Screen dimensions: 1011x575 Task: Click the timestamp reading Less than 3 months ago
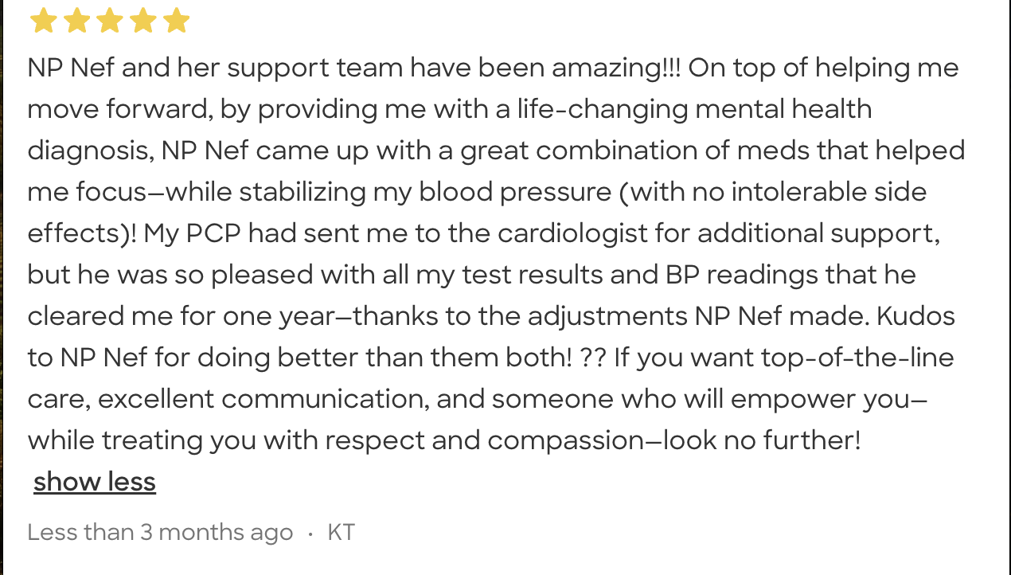pos(159,532)
